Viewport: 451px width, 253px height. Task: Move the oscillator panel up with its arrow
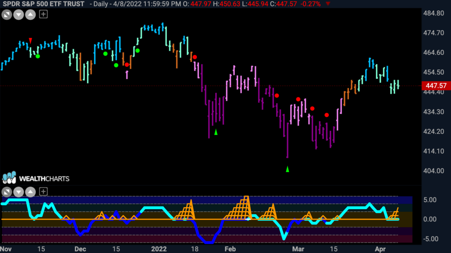coord(30,192)
